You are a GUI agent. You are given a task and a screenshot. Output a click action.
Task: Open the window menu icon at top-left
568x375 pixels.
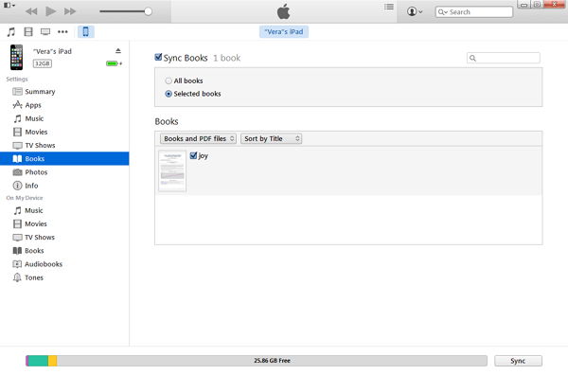[x=9, y=6]
